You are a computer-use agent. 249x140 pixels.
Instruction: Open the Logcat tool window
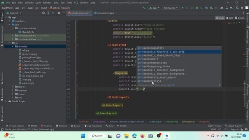tap(75, 126)
